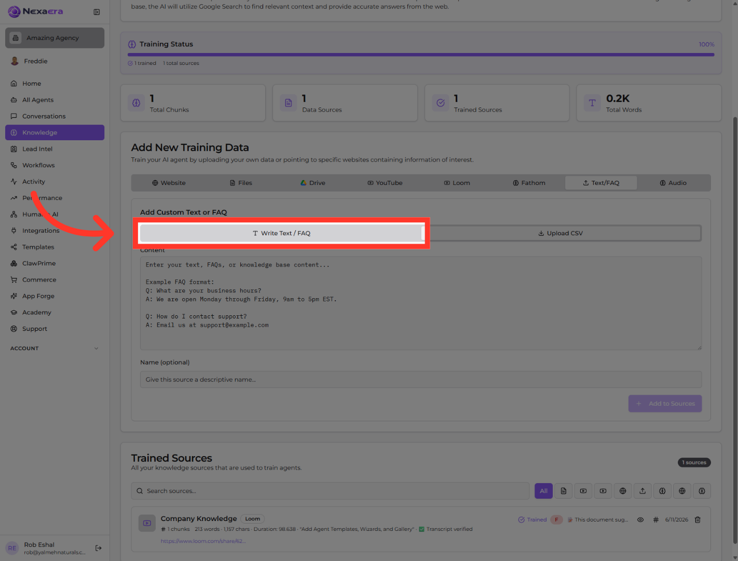Viewport: 738px width, 561px height.
Task: Open the Audio tab
Action: point(673,183)
